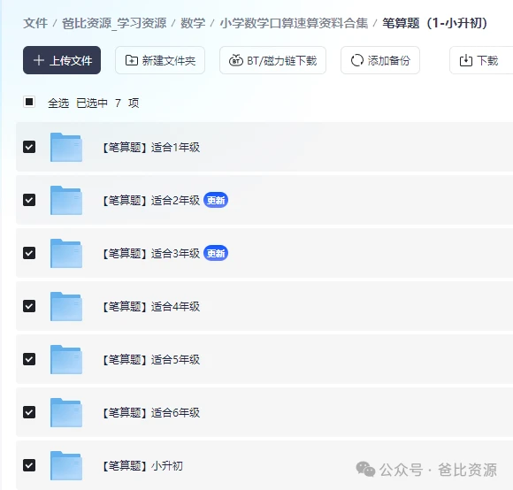Toggle the 全选 select-all checkbox
The image size is (513, 490).
pyautogui.click(x=29, y=102)
